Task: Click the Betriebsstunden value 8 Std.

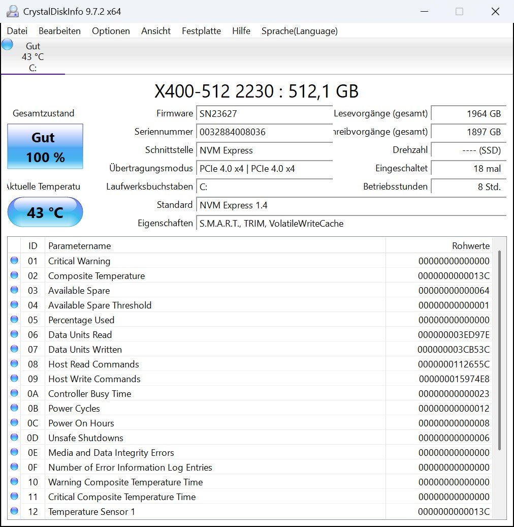Action: (x=469, y=187)
